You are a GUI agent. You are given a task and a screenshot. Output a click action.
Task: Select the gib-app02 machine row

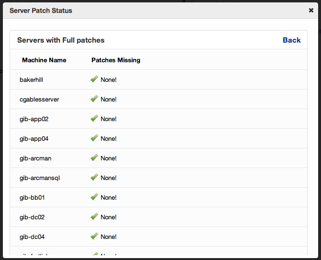pyautogui.click(x=34, y=119)
